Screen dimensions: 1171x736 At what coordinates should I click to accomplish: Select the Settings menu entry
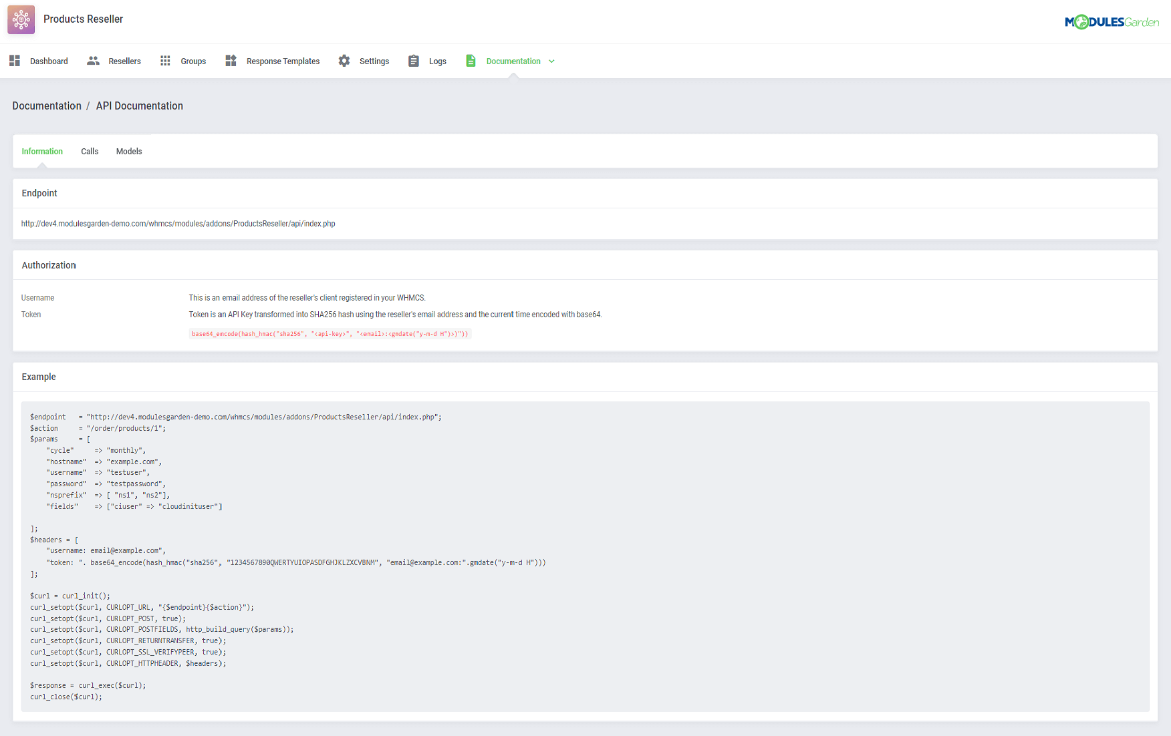click(374, 61)
